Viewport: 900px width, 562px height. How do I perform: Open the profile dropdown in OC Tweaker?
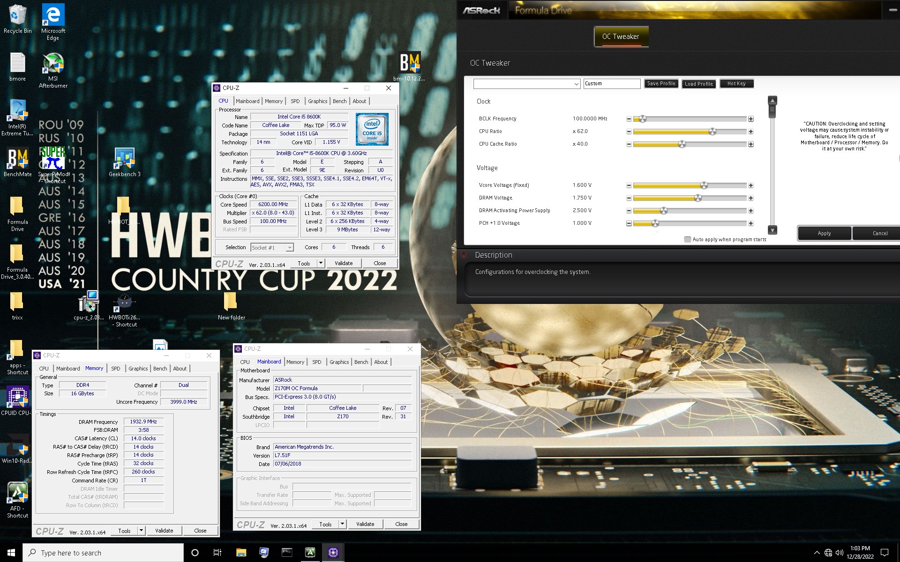[527, 84]
